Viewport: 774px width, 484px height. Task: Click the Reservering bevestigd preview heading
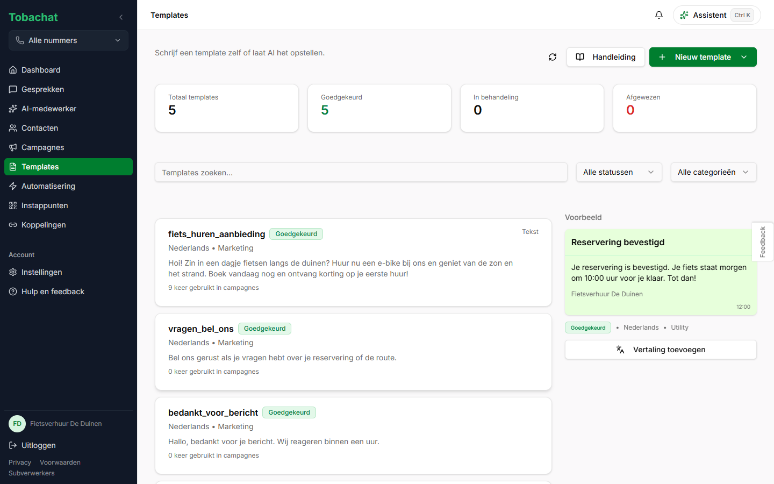click(x=618, y=242)
